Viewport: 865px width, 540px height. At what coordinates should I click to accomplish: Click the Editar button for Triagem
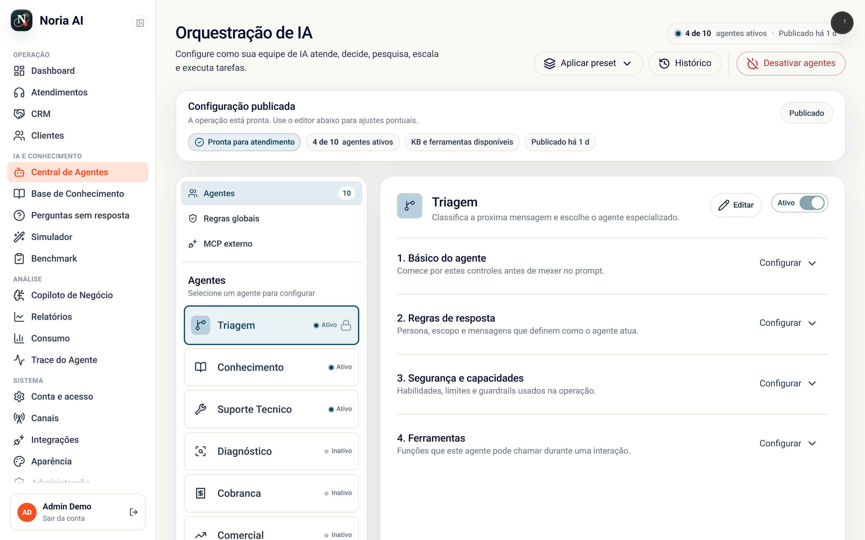[x=736, y=205]
